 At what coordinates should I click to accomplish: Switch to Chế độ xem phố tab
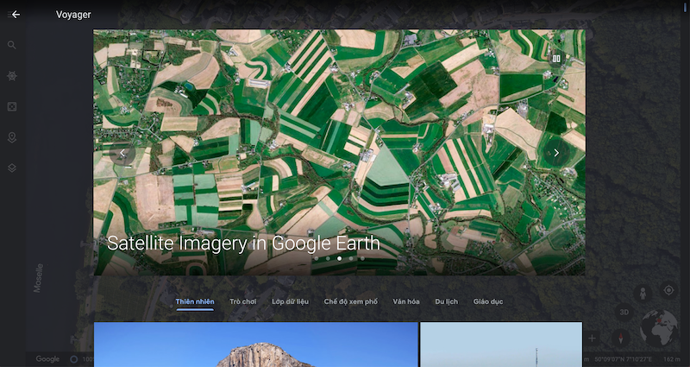click(x=350, y=301)
